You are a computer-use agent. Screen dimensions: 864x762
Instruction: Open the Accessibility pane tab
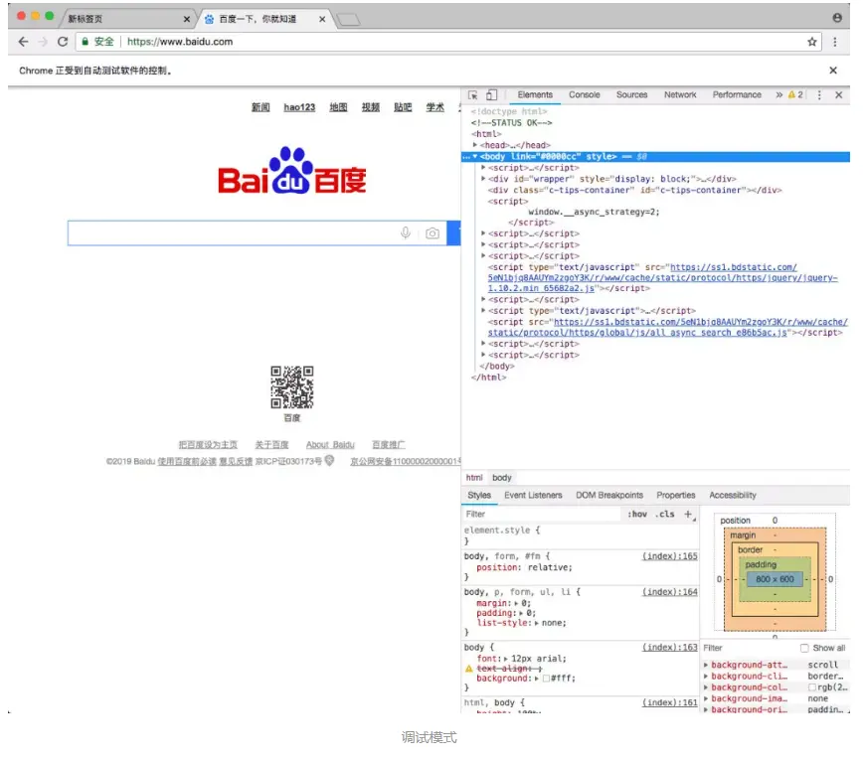click(x=733, y=495)
